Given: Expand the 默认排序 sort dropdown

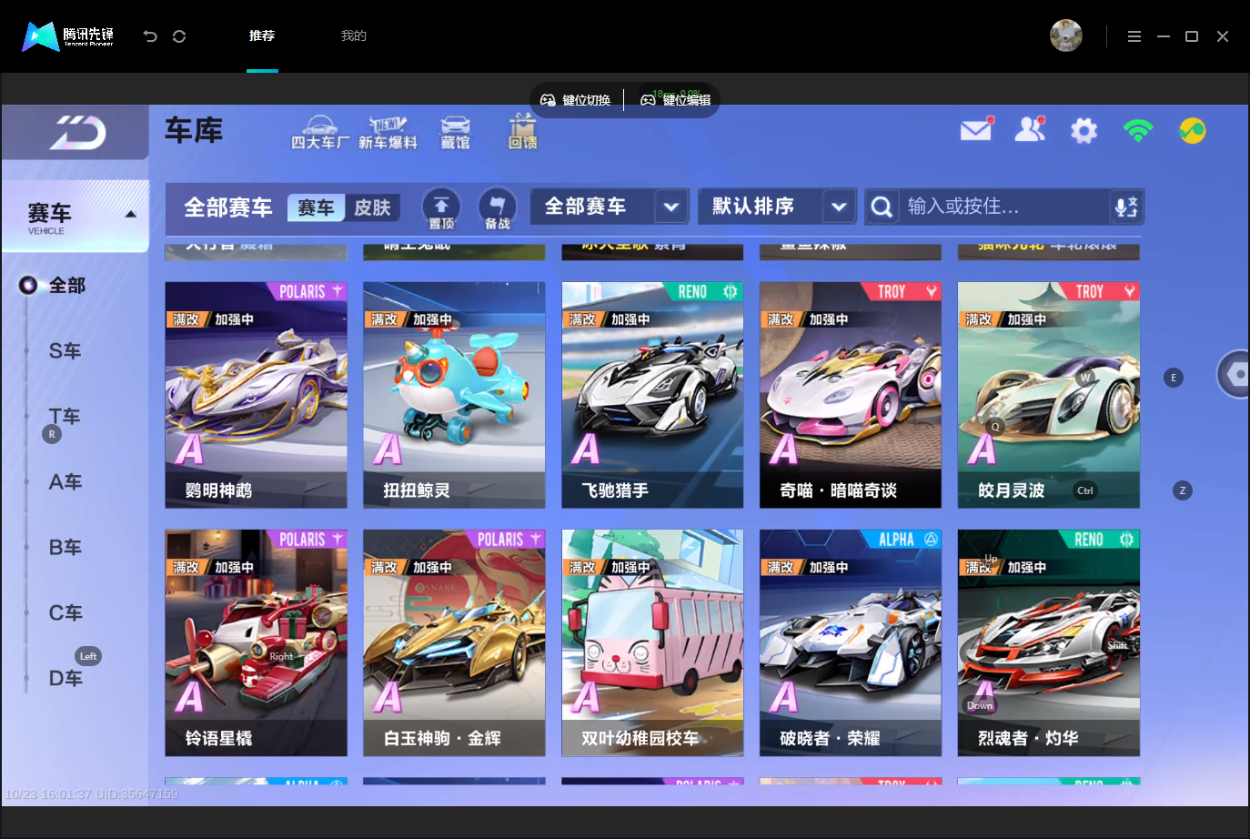Looking at the screenshot, I should pos(839,207).
